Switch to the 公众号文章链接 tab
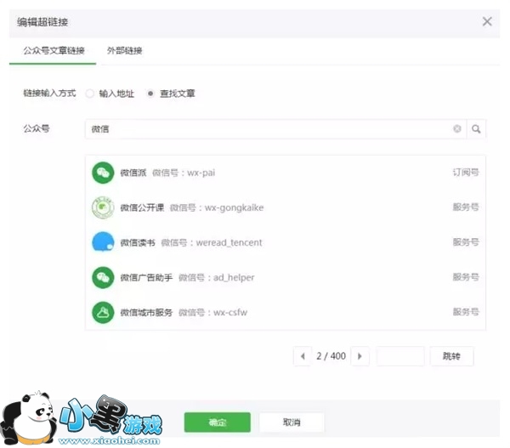 (x=54, y=51)
